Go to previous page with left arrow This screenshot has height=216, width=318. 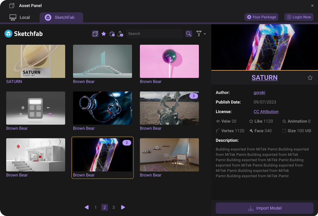pos(87,207)
